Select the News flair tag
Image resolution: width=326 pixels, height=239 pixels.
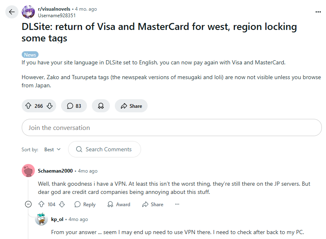coord(30,55)
